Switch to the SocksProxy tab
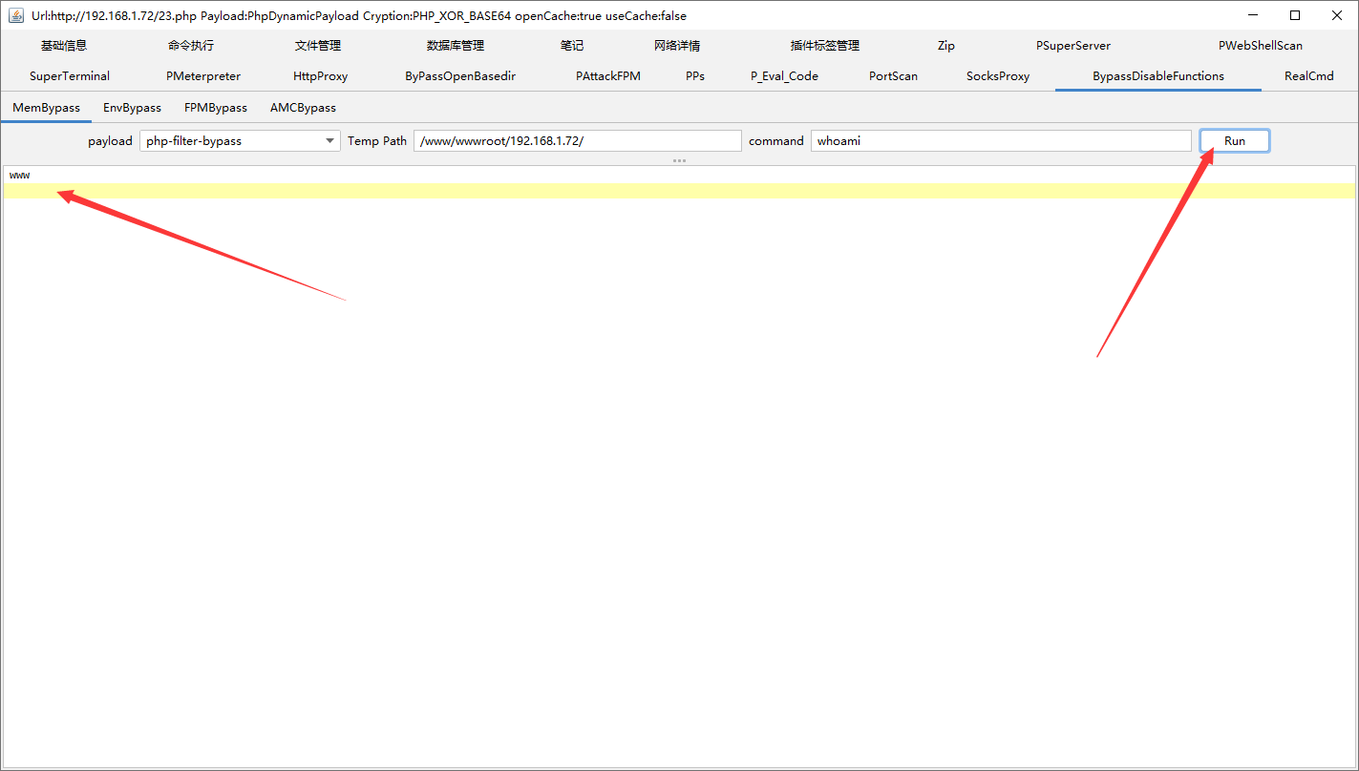This screenshot has width=1359, height=771. [x=998, y=76]
